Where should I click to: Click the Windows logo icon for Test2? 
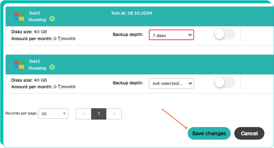pyautogui.click(x=19, y=16)
